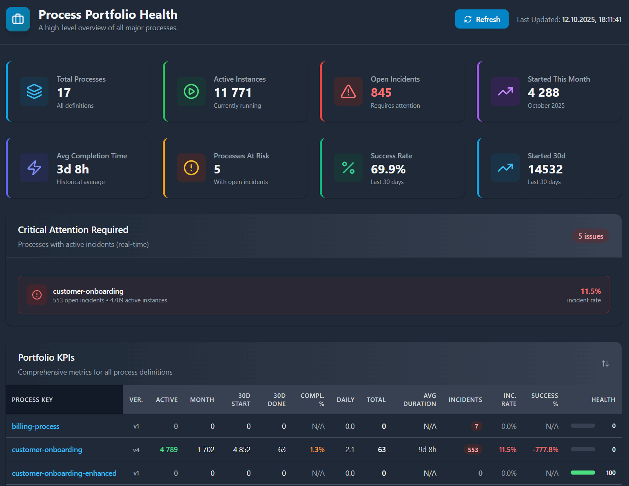Click the health progress bar for customer-onboarding-enhanced
Screen dimensions: 629x486
pos(583,472)
